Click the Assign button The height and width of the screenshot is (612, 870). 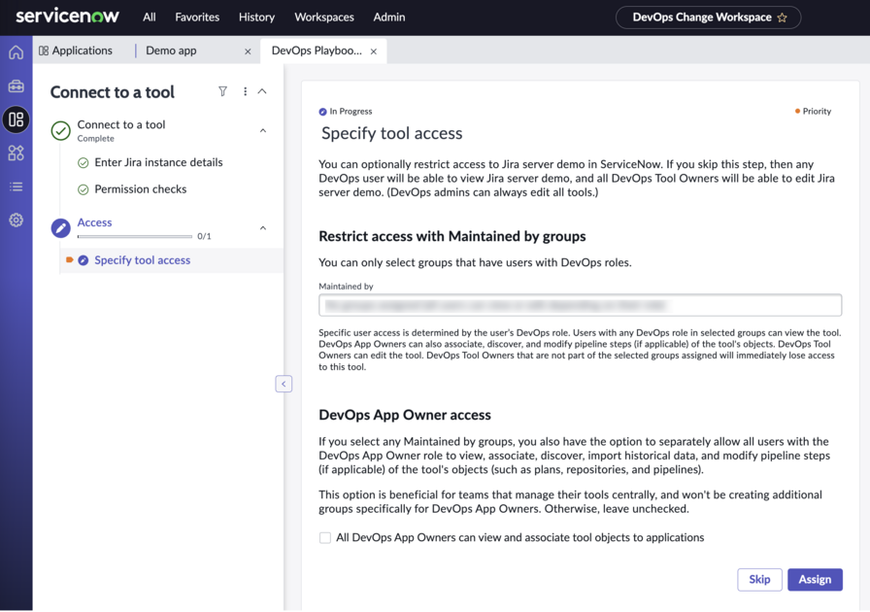pos(815,579)
